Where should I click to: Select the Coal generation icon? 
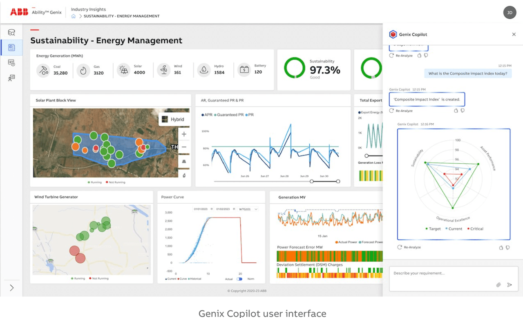(x=43, y=70)
